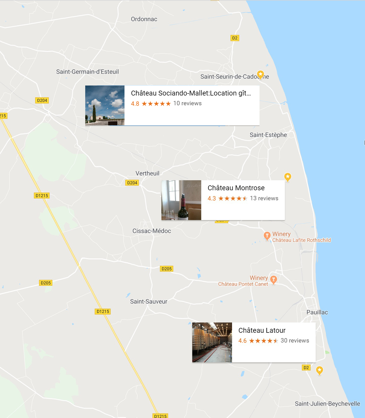Click the Pauillac town label
This screenshot has height=418, width=365.
(317, 312)
